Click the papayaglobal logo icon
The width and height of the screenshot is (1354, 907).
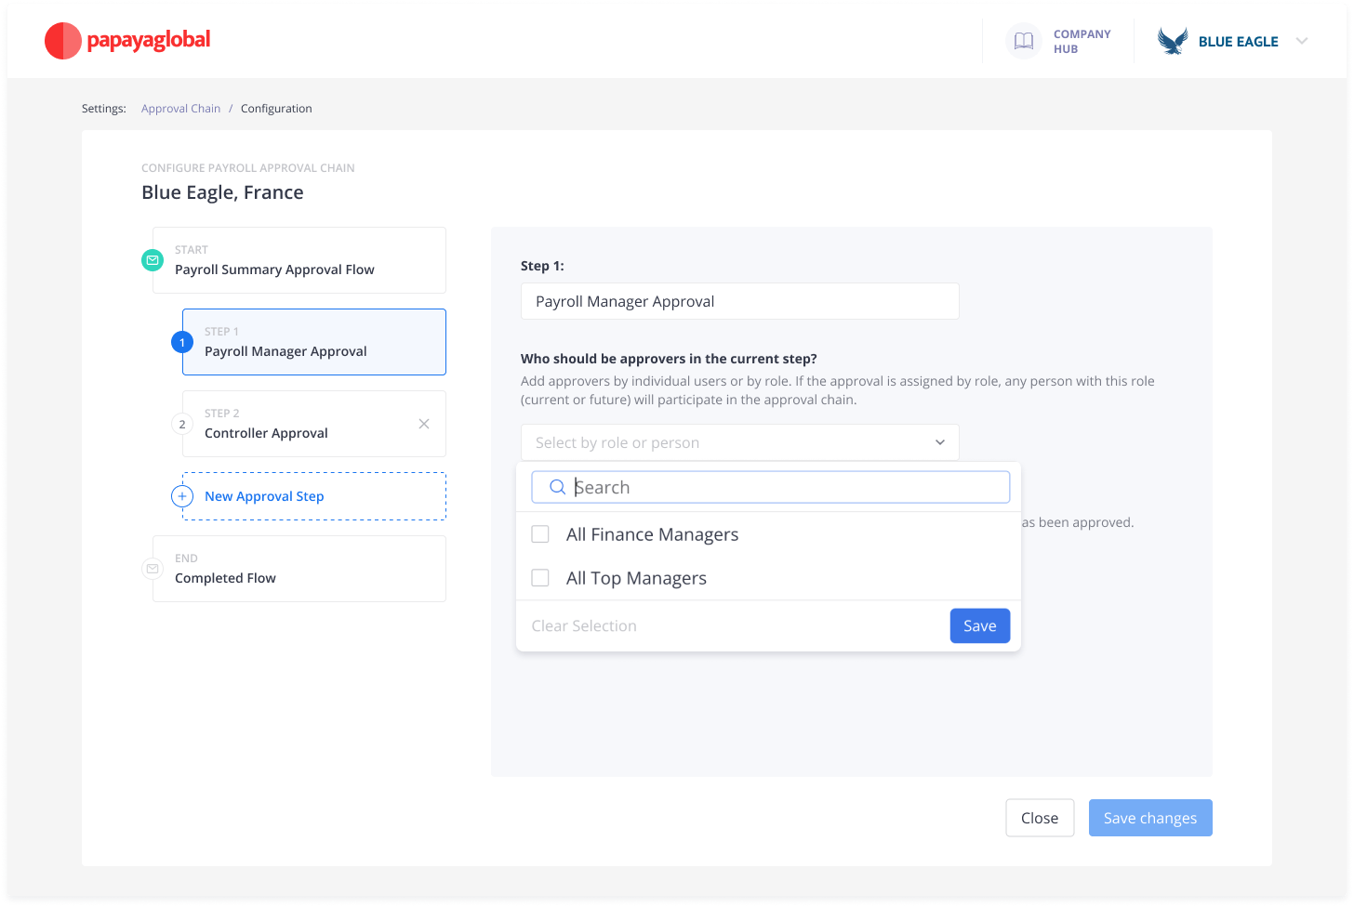(x=62, y=41)
